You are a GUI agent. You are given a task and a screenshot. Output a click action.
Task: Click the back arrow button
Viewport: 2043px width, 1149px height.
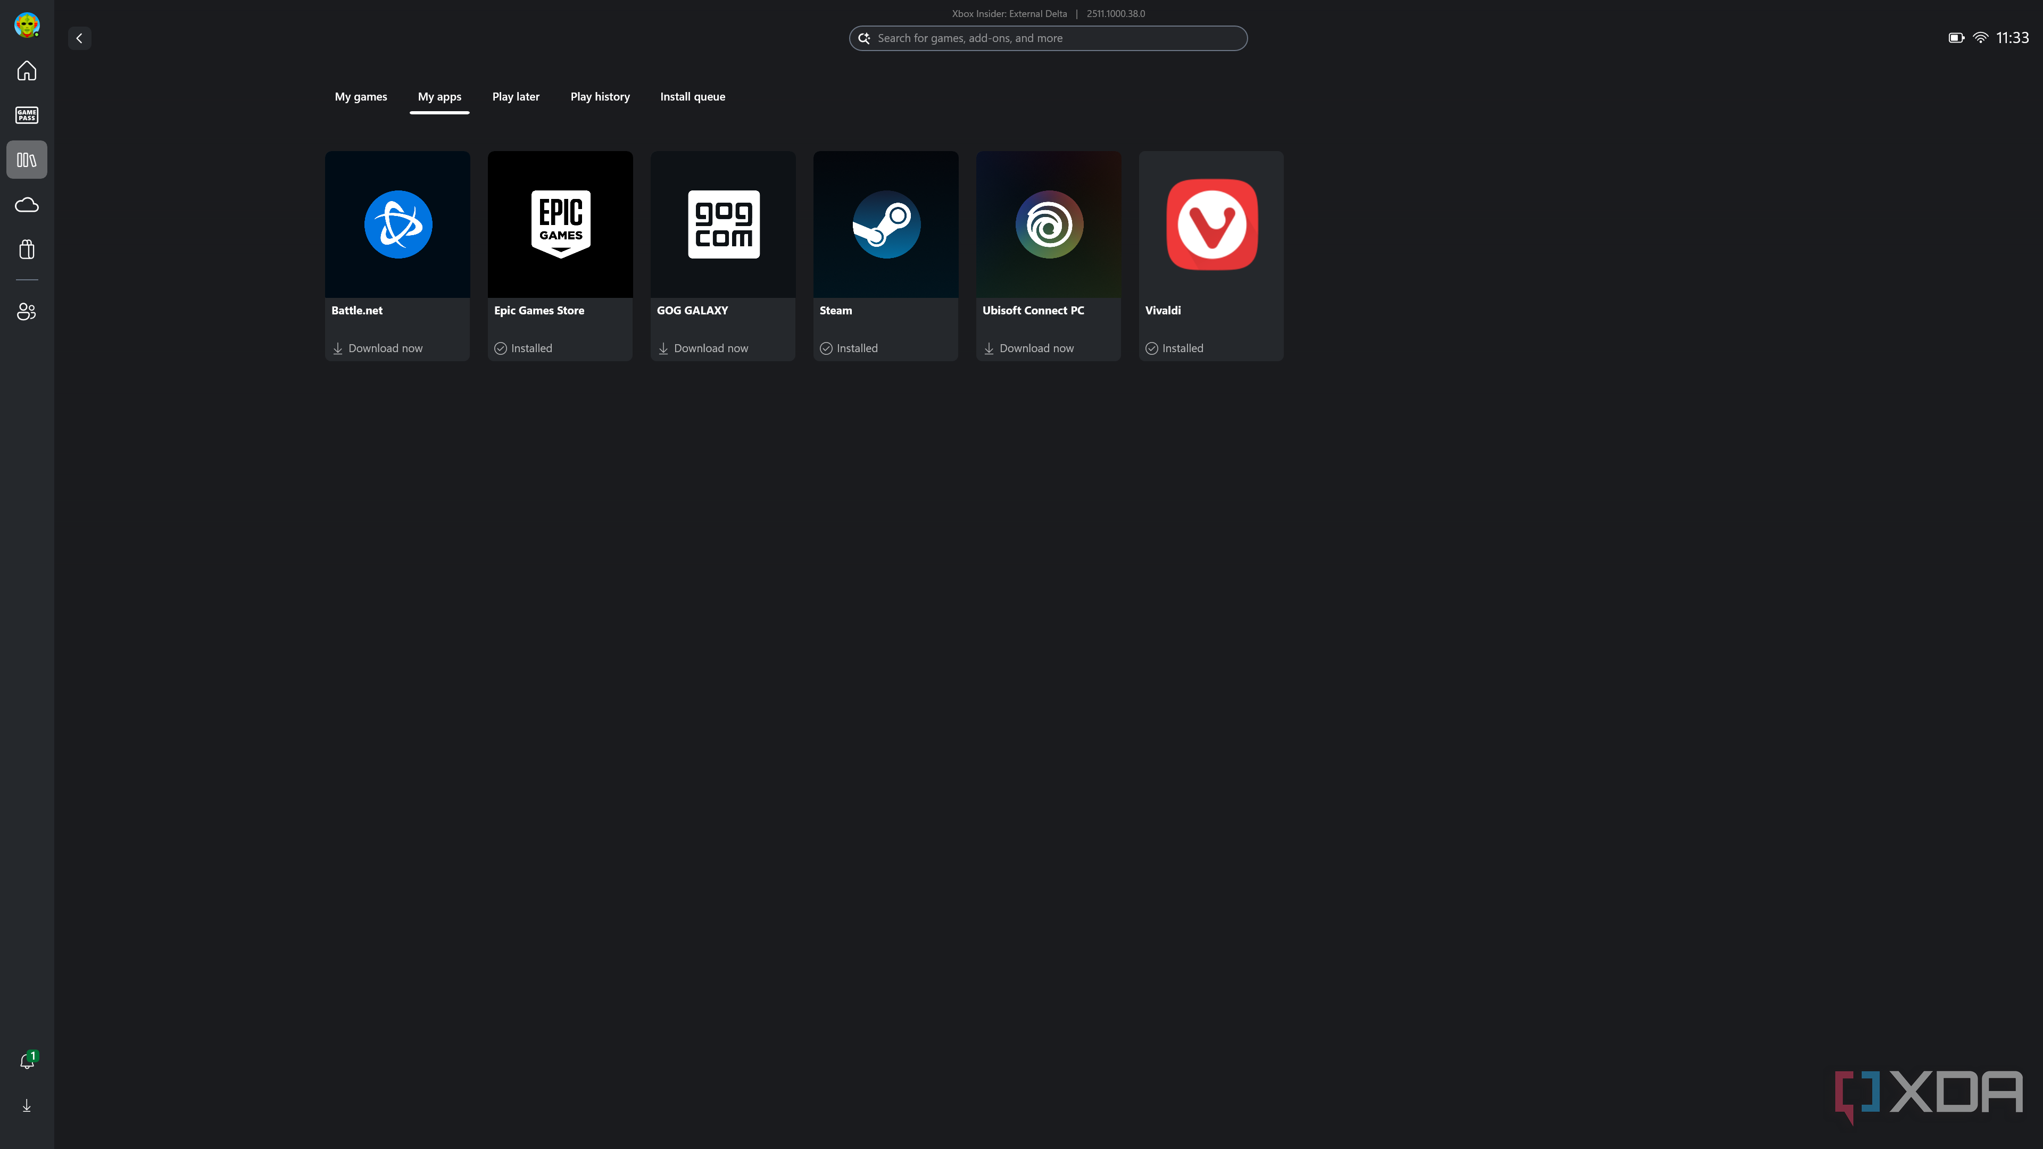pos(79,38)
